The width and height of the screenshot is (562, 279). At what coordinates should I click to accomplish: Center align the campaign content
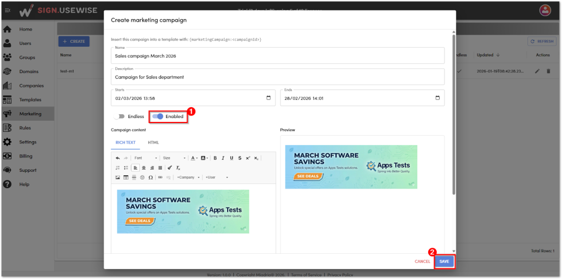[144, 168]
